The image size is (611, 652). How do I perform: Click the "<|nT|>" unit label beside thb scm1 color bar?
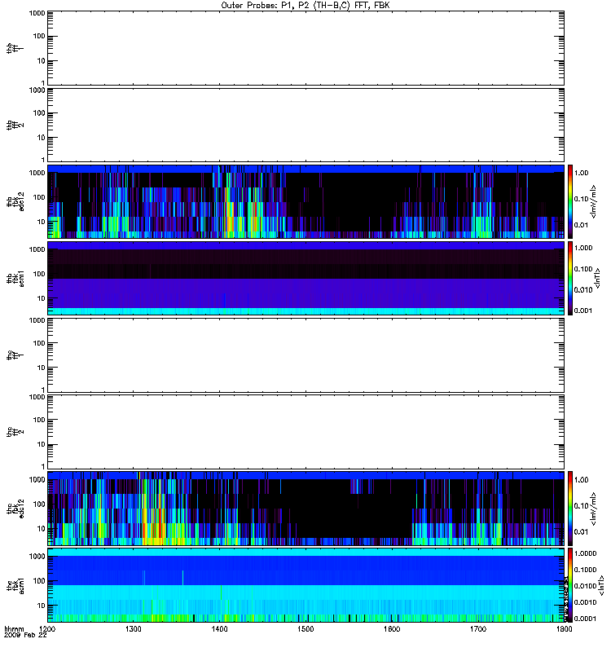[x=598, y=278]
